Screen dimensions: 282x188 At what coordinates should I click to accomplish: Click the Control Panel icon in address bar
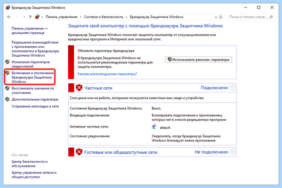click(x=37, y=17)
